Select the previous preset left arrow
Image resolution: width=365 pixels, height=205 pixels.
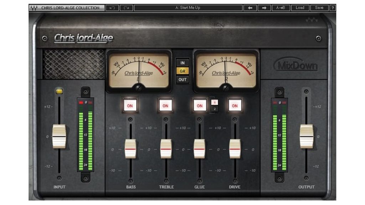(250, 7)
